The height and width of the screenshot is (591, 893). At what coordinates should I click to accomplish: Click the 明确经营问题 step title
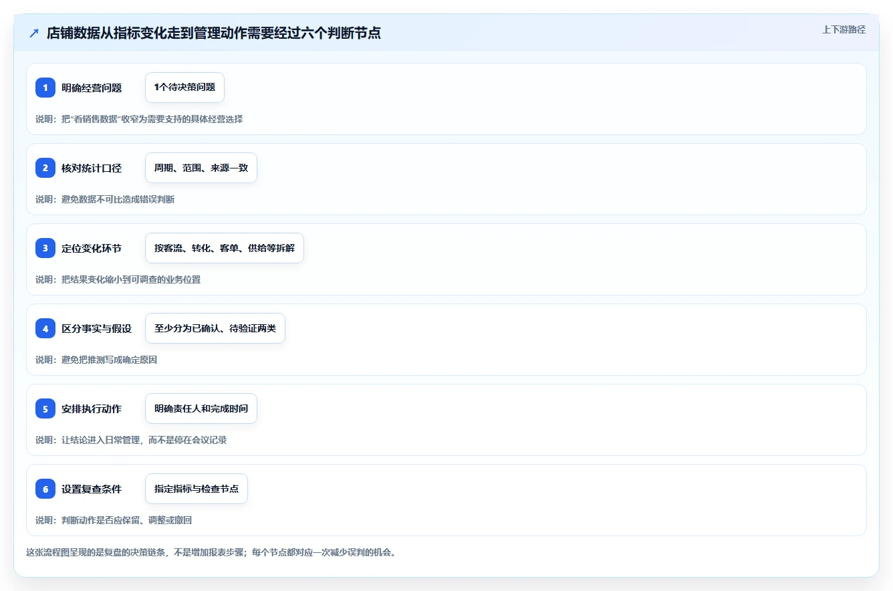point(92,88)
